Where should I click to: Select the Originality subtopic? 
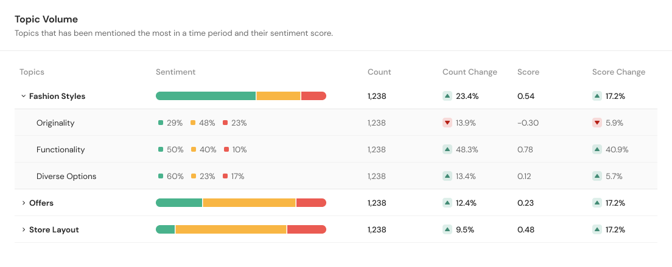coord(55,123)
